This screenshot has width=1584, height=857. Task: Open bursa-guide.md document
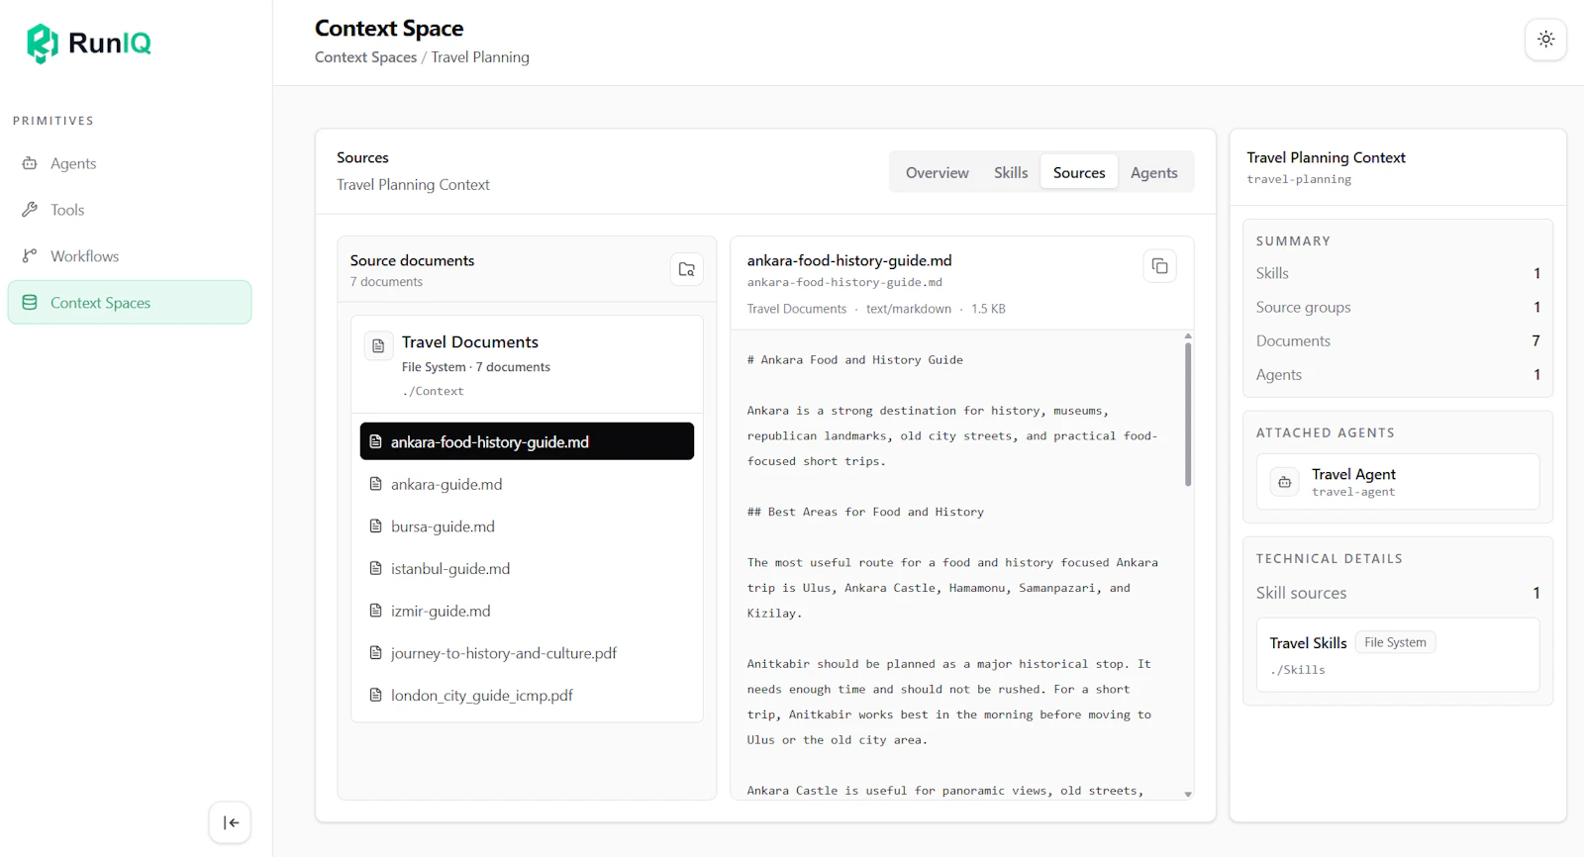(x=527, y=526)
